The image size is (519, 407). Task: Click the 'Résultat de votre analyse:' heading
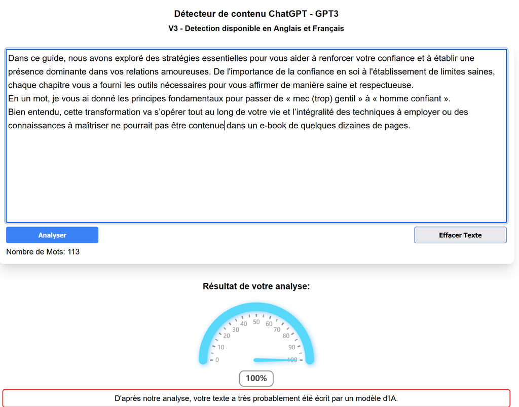pyautogui.click(x=256, y=286)
